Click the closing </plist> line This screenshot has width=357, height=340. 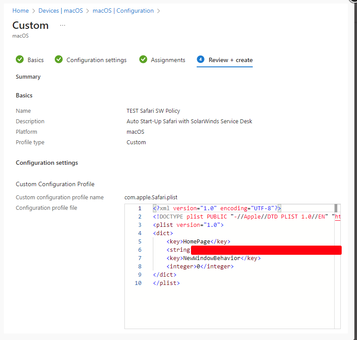click(x=166, y=283)
